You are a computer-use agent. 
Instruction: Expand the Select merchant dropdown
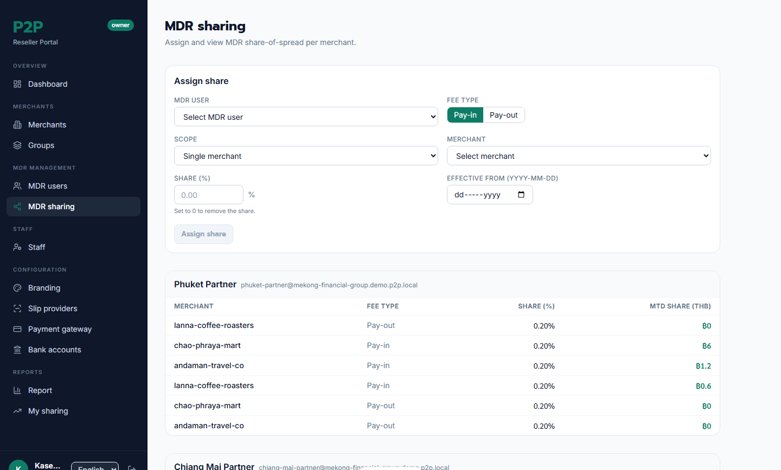point(579,156)
